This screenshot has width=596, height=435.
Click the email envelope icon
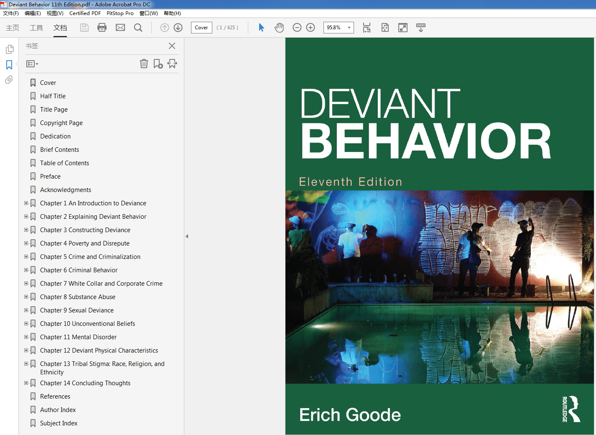tap(120, 28)
